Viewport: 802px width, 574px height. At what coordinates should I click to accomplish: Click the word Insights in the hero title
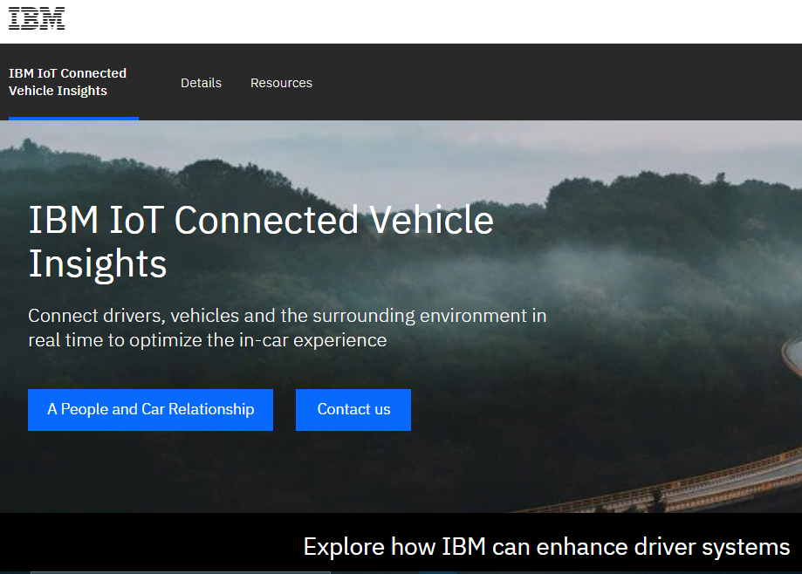[x=98, y=263]
